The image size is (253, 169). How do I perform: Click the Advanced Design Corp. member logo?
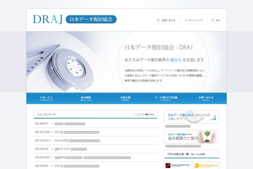pos(178,165)
